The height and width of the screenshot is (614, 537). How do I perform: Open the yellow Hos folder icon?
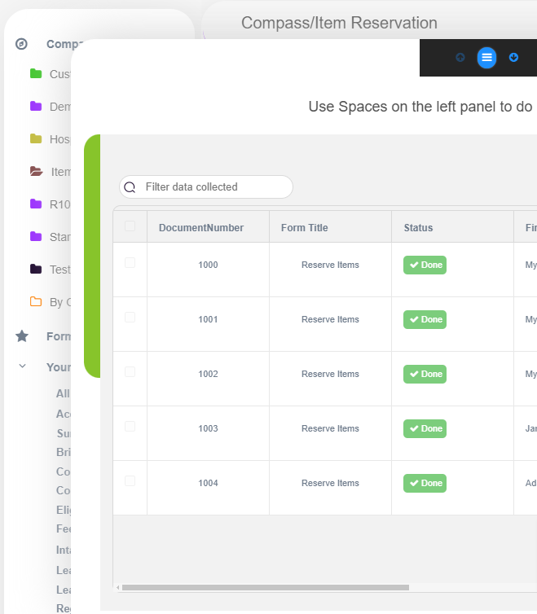pyautogui.click(x=36, y=139)
